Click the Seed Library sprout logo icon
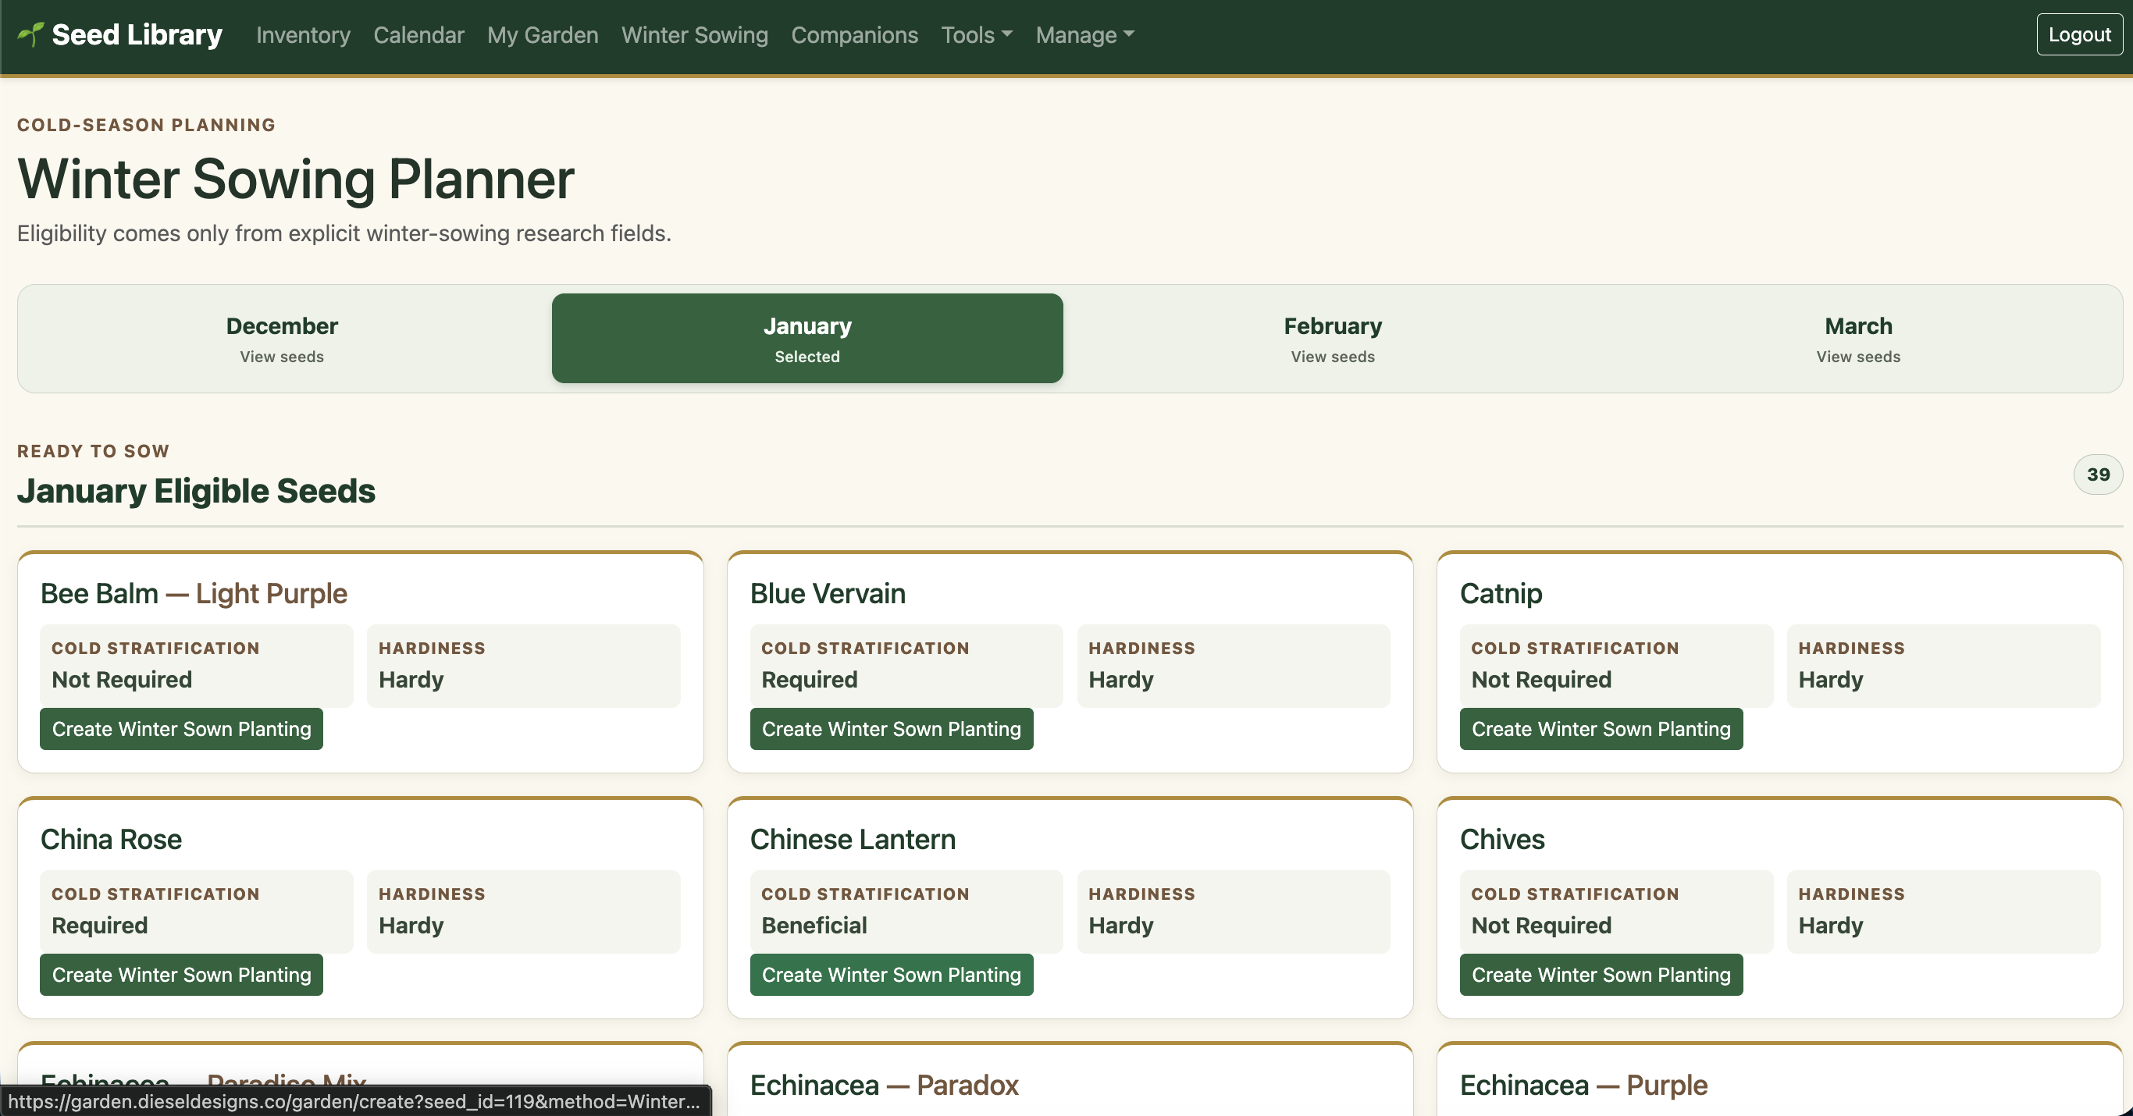Viewport: 2133px width, 1116px height. click(x=30, y=34)
